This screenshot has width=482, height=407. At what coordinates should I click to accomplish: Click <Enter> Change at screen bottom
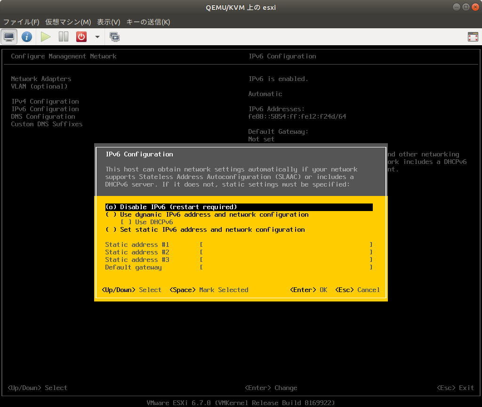(x=271, y=388)
